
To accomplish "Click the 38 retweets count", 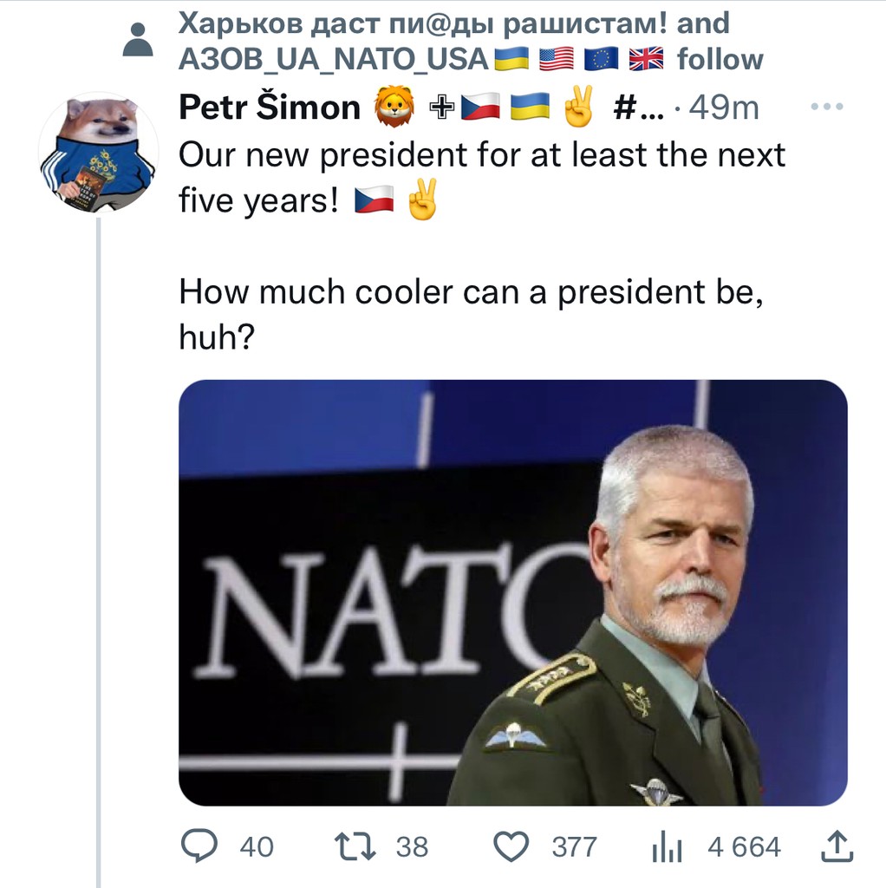I will [412, 846].
